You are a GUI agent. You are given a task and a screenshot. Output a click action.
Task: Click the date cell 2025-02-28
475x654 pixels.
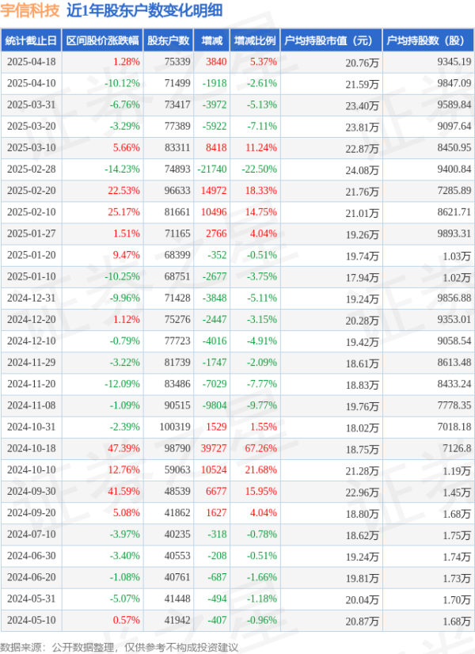pyautogui.click(x=32, y=169)
